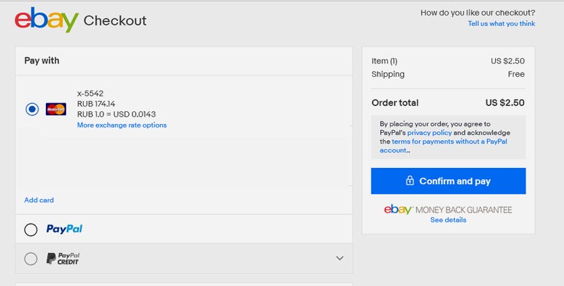Click the PayPal logo in payment options
The height and width of the screenshot is (286, 564).
tap(64, 229)
